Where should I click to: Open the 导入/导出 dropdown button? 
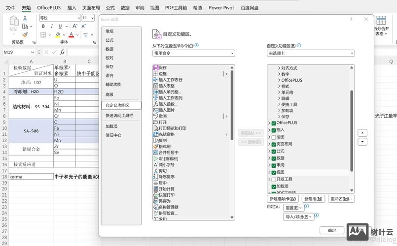pos(298,216)
